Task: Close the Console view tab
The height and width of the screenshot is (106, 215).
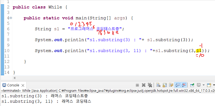Action: click(x=23, y=85)
